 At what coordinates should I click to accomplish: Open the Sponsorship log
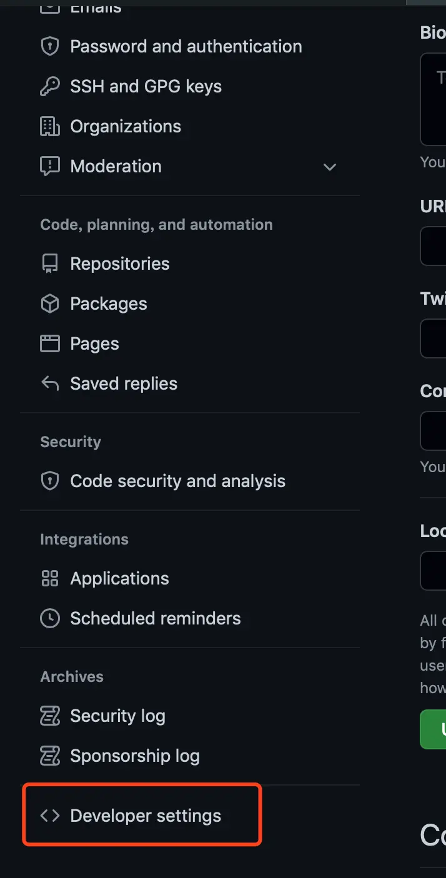coord(134,756)
